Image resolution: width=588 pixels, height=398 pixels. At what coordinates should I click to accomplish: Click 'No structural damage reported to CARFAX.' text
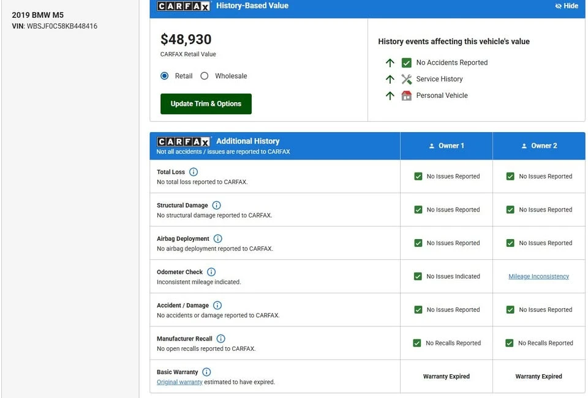[214, 215]
